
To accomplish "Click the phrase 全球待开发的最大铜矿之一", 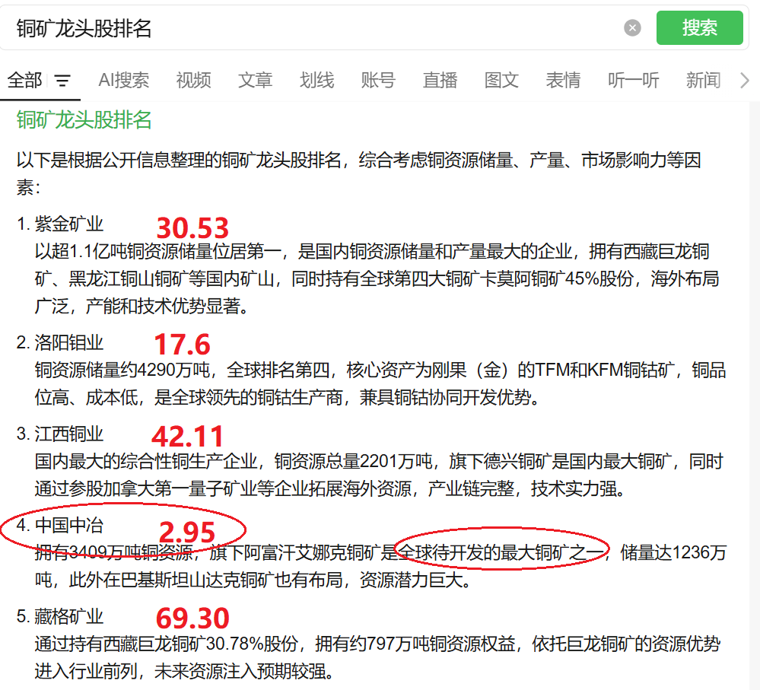I will coord(501,552).
